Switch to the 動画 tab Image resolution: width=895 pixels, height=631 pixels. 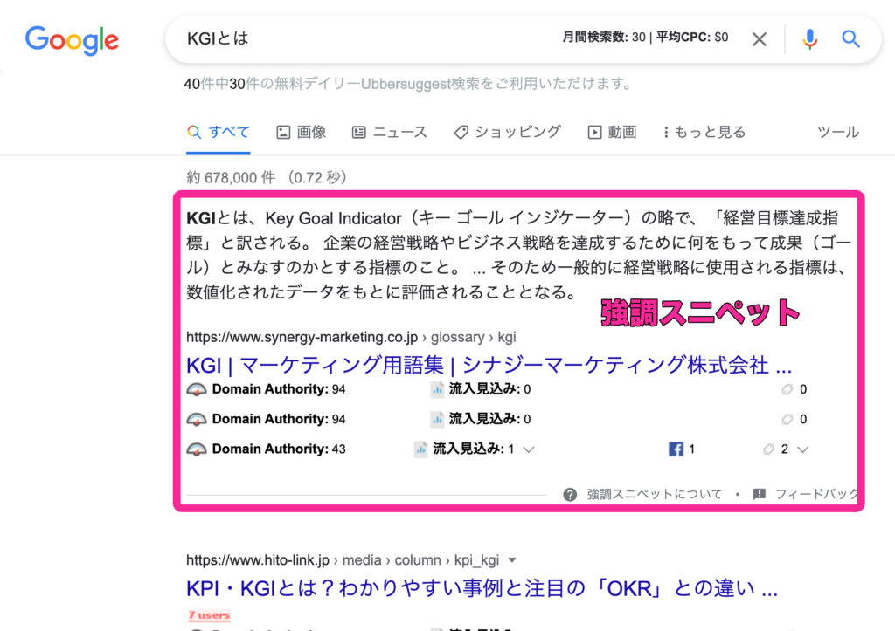pos(613,133)
